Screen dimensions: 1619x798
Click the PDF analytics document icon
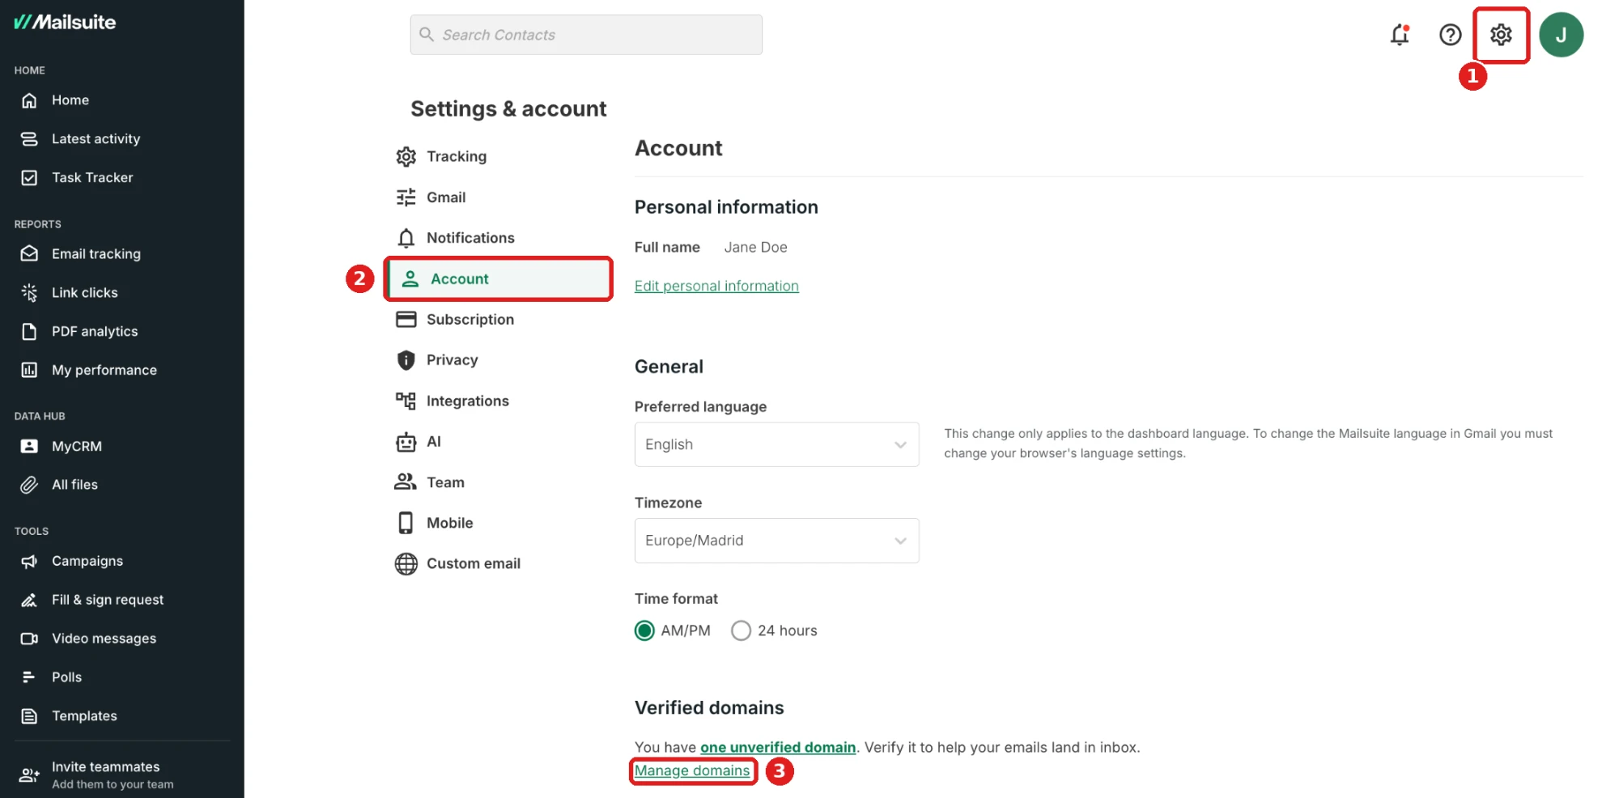click(29, 332)
